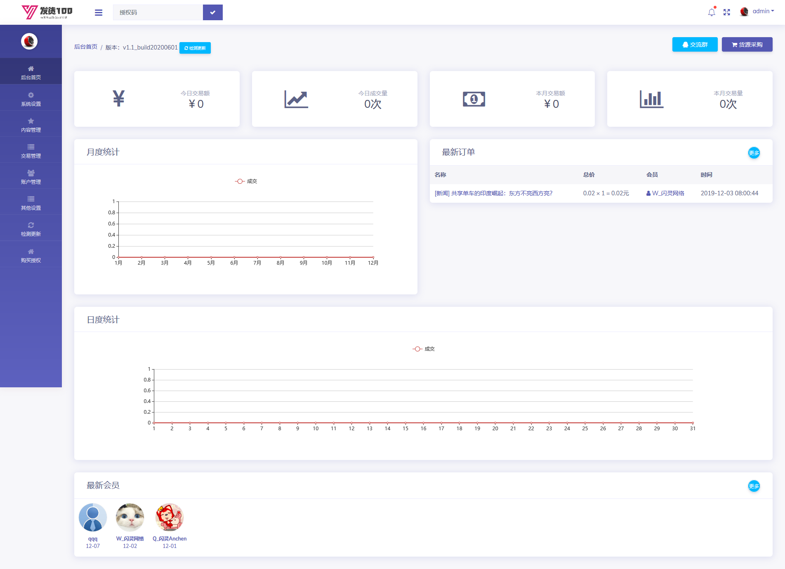Click the line chart icon for 今日成交量
785x569 pixels.
296,99
